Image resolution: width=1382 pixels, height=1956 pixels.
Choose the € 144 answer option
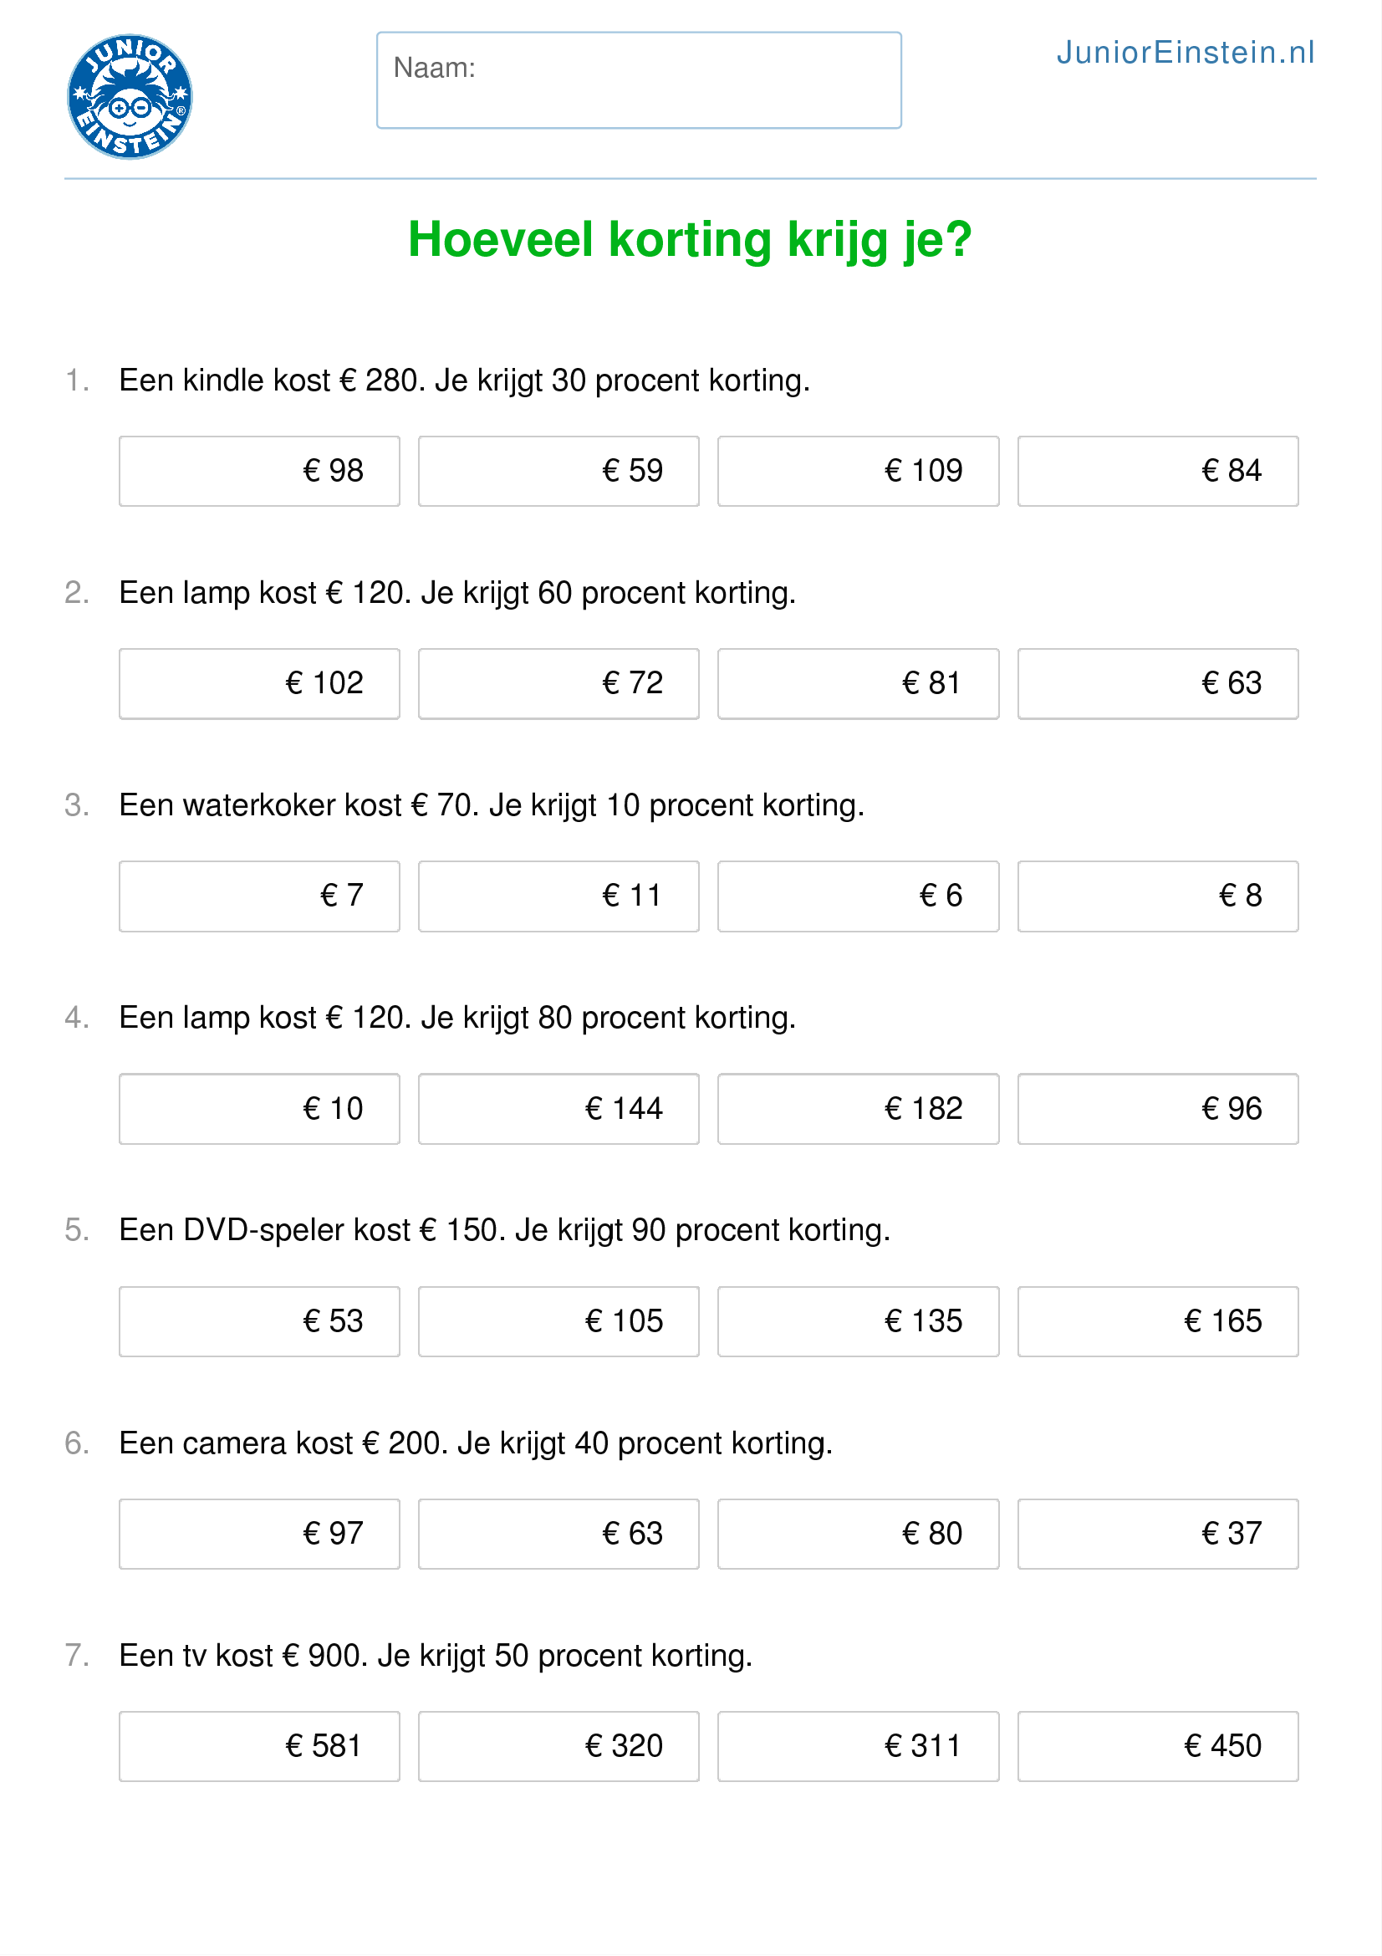click(x=558, y=1108)
